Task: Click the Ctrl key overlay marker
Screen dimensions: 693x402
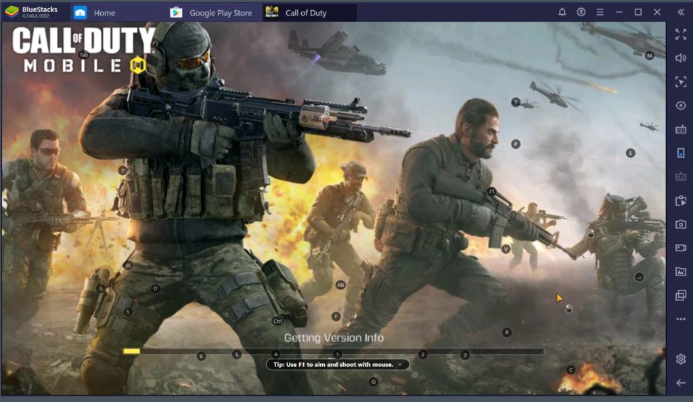Action: coord(277,321)
